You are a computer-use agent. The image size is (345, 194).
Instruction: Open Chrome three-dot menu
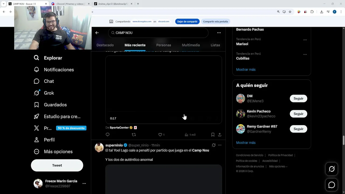pos(341,12)
